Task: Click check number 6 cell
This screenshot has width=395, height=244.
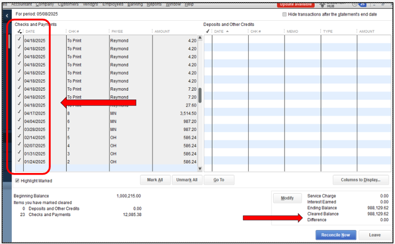Action: coord(88,121)
